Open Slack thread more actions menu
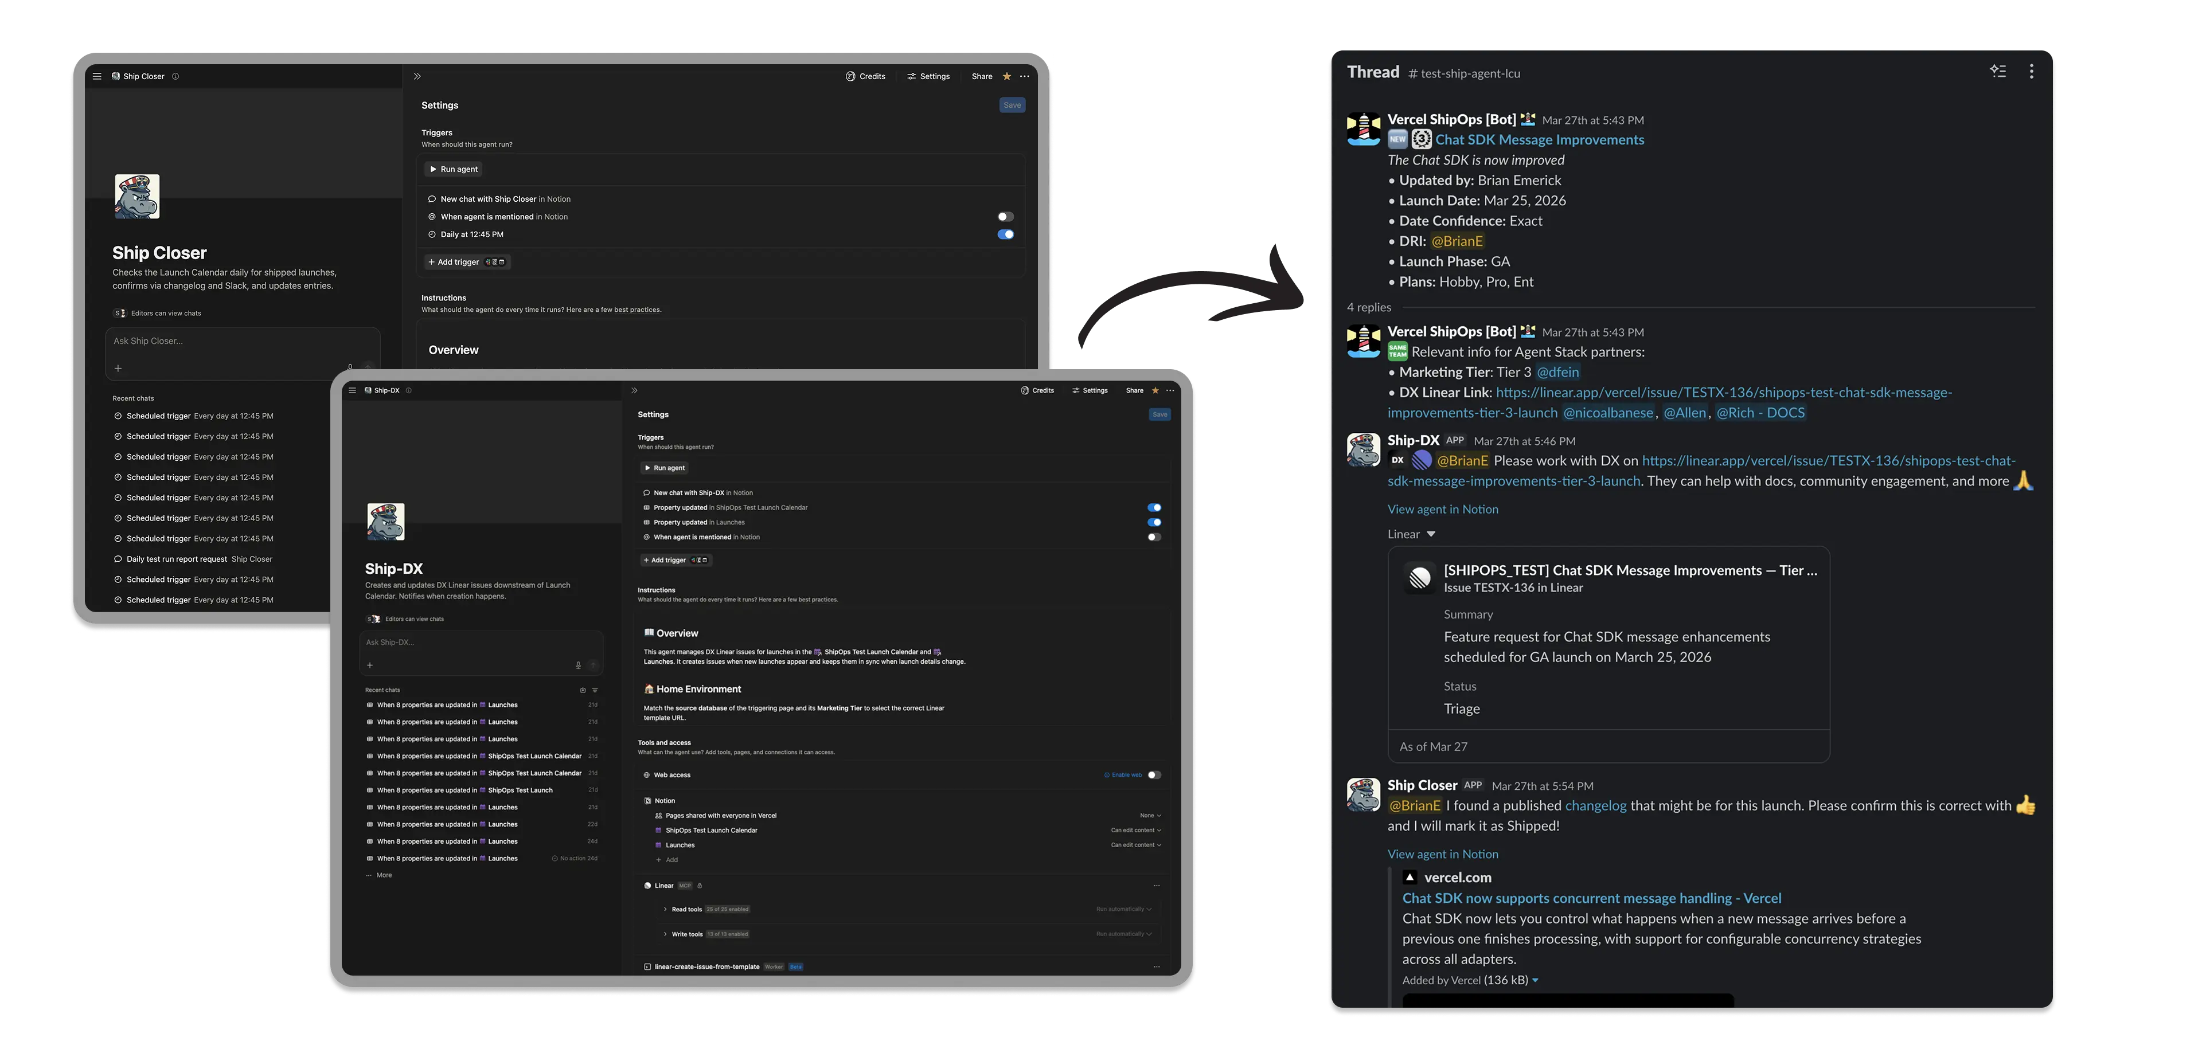The height and width of the screenshot is (1057, 2202). pyautogui.click(x=2031, y=71)
